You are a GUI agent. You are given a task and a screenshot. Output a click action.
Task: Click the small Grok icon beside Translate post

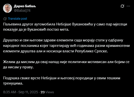(5, 19)
